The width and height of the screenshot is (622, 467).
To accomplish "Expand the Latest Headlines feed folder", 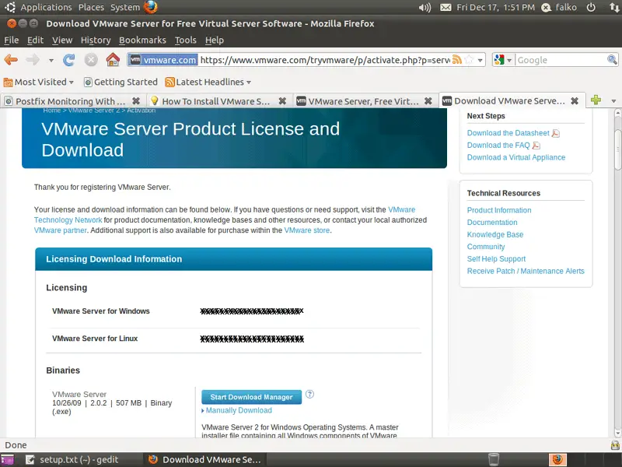I will (x=208, y=83).
